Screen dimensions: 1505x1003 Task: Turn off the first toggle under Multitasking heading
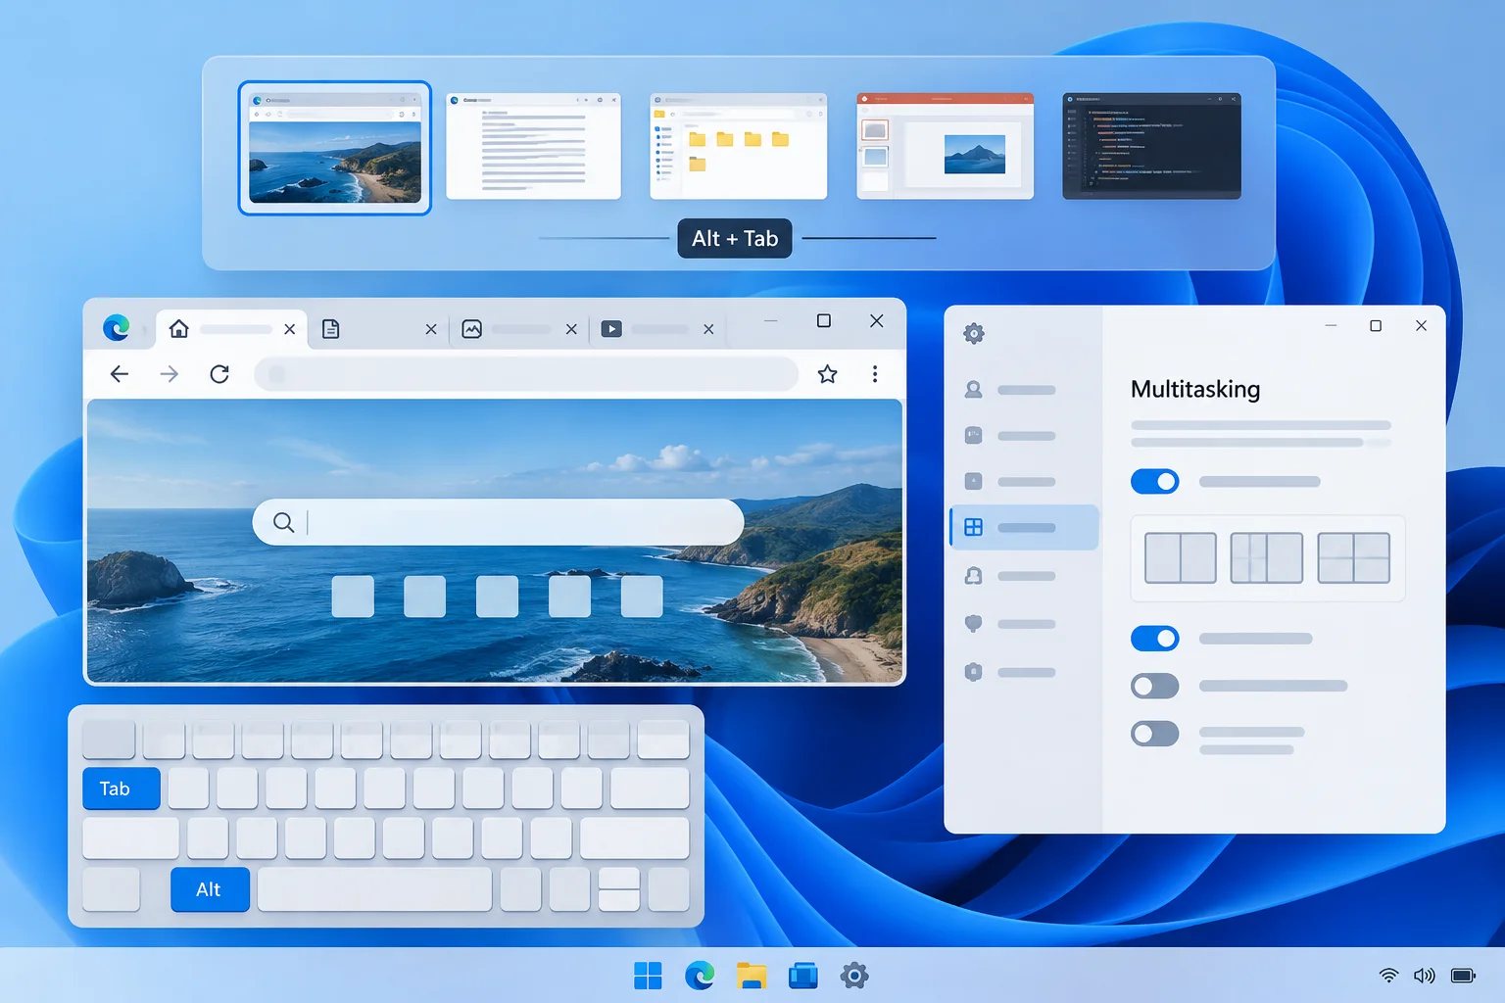(1155, 481)
